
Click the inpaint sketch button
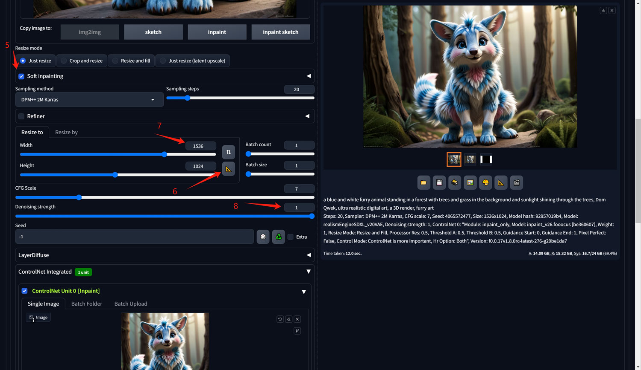pyautogui.click(x=280, y=32)
